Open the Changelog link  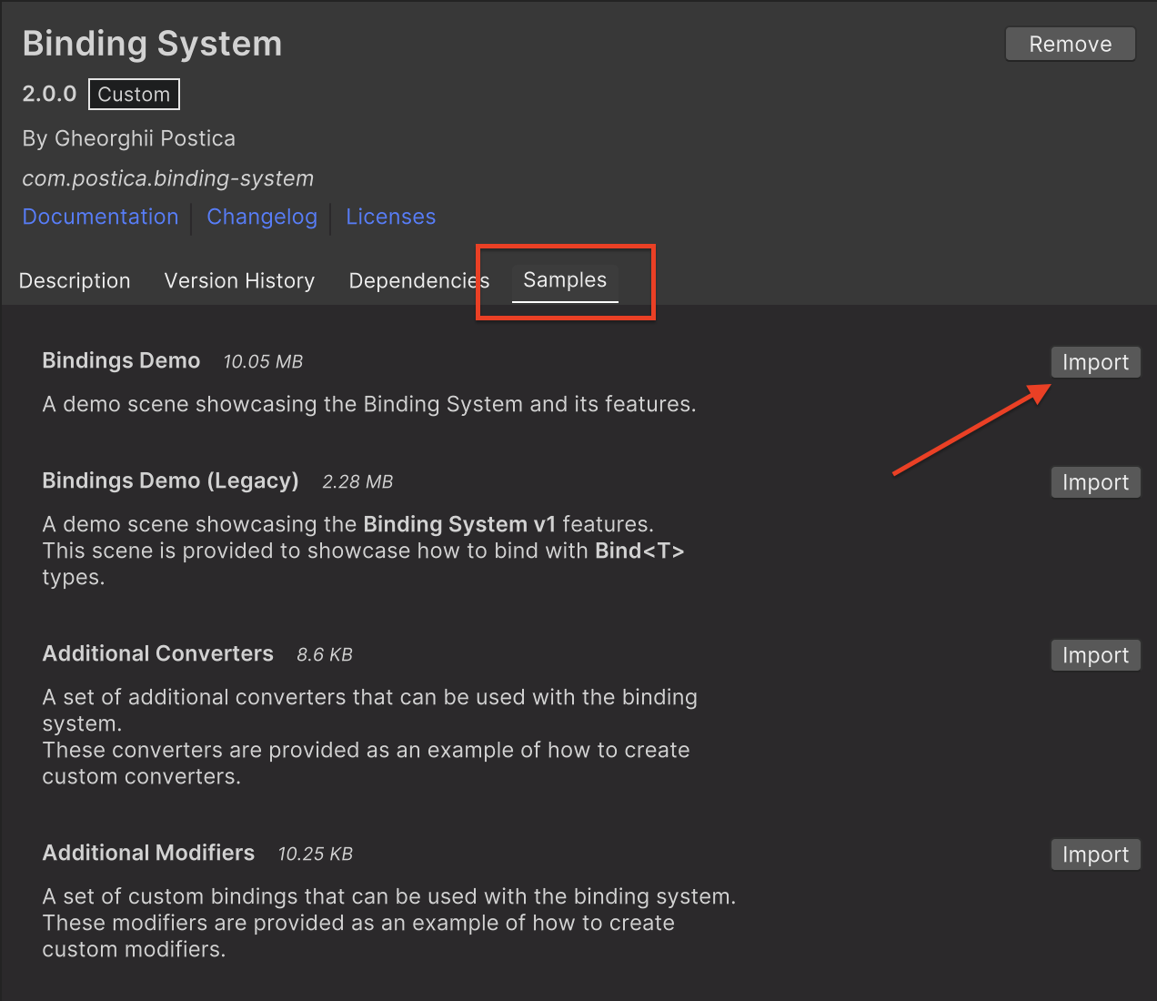(x=262, y=217)
